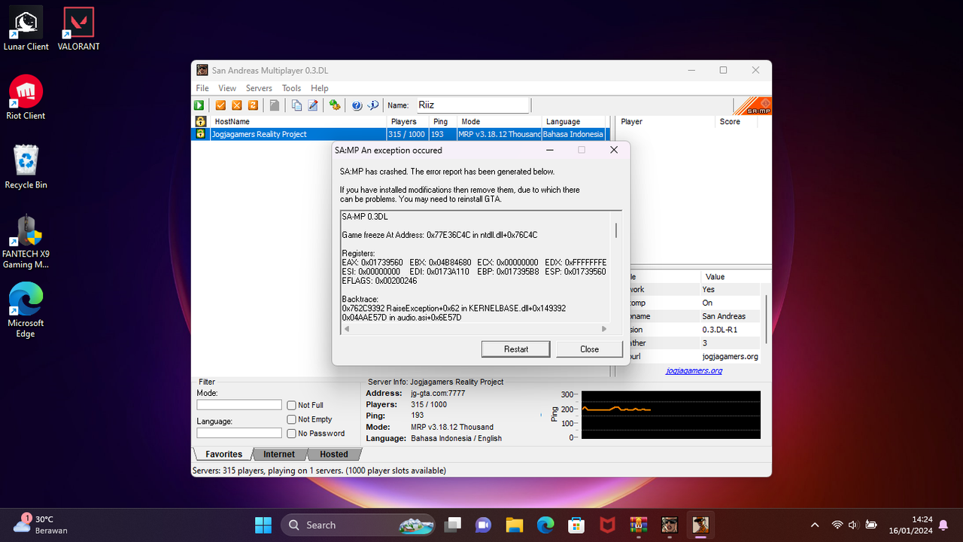The width and height of the screenshot is (963, 542).
Task: Switch to the Internet tab
Action: [279, 454]
